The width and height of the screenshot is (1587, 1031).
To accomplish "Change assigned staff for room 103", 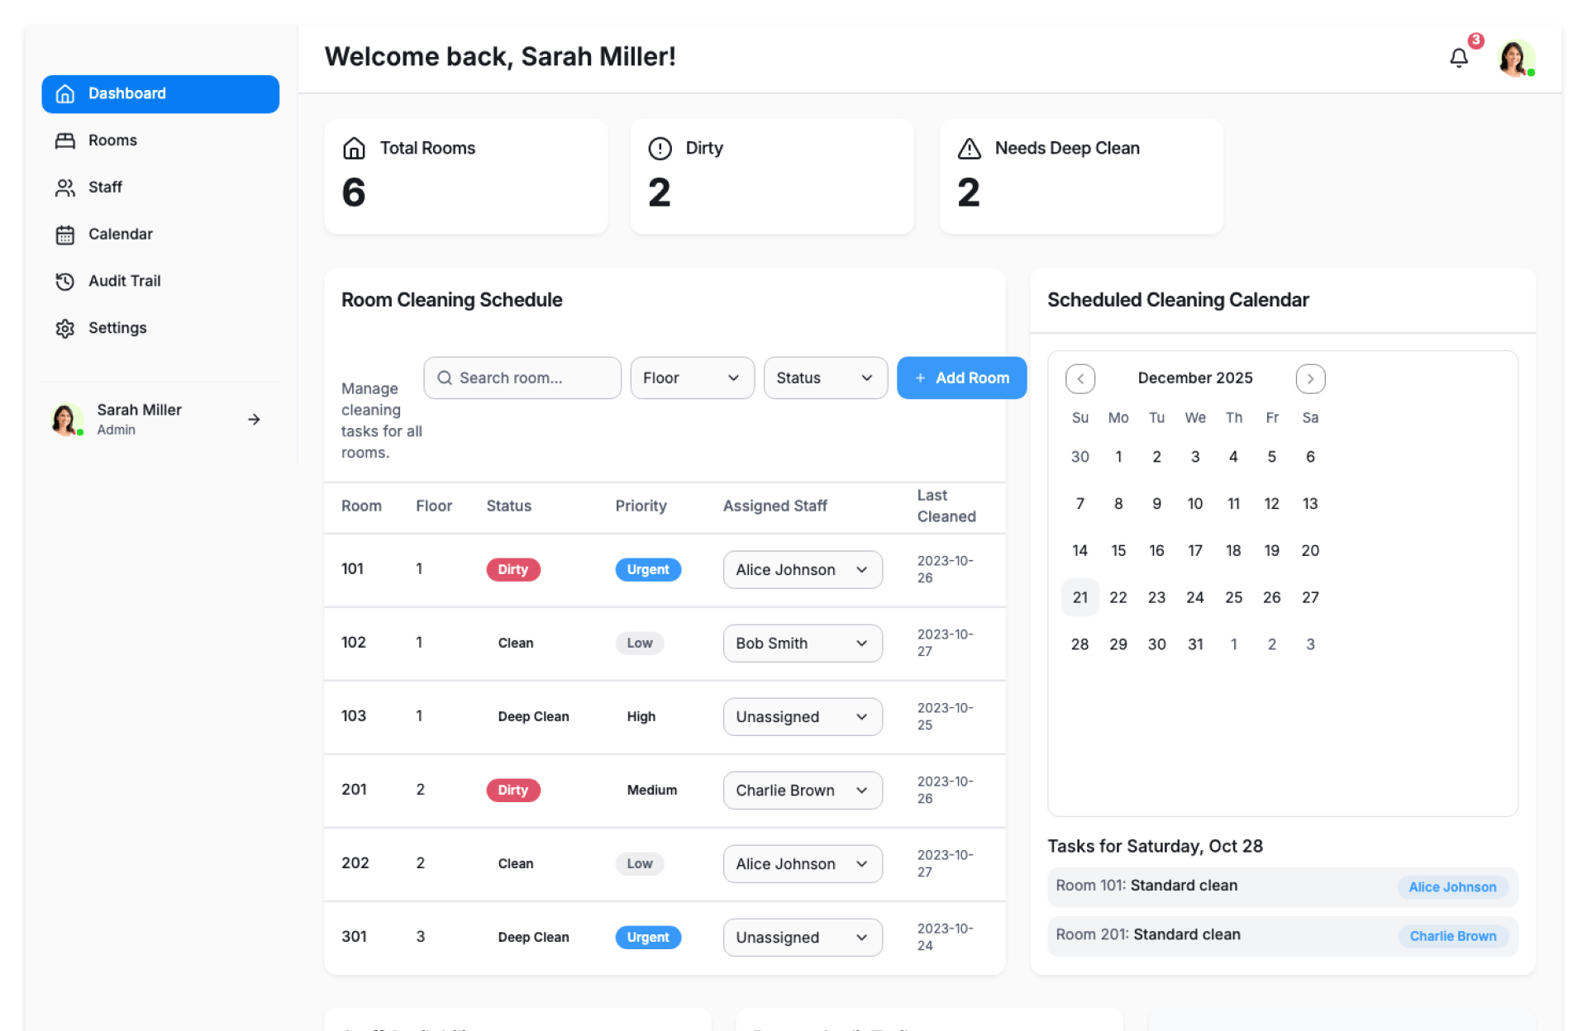I will point(802,716).
